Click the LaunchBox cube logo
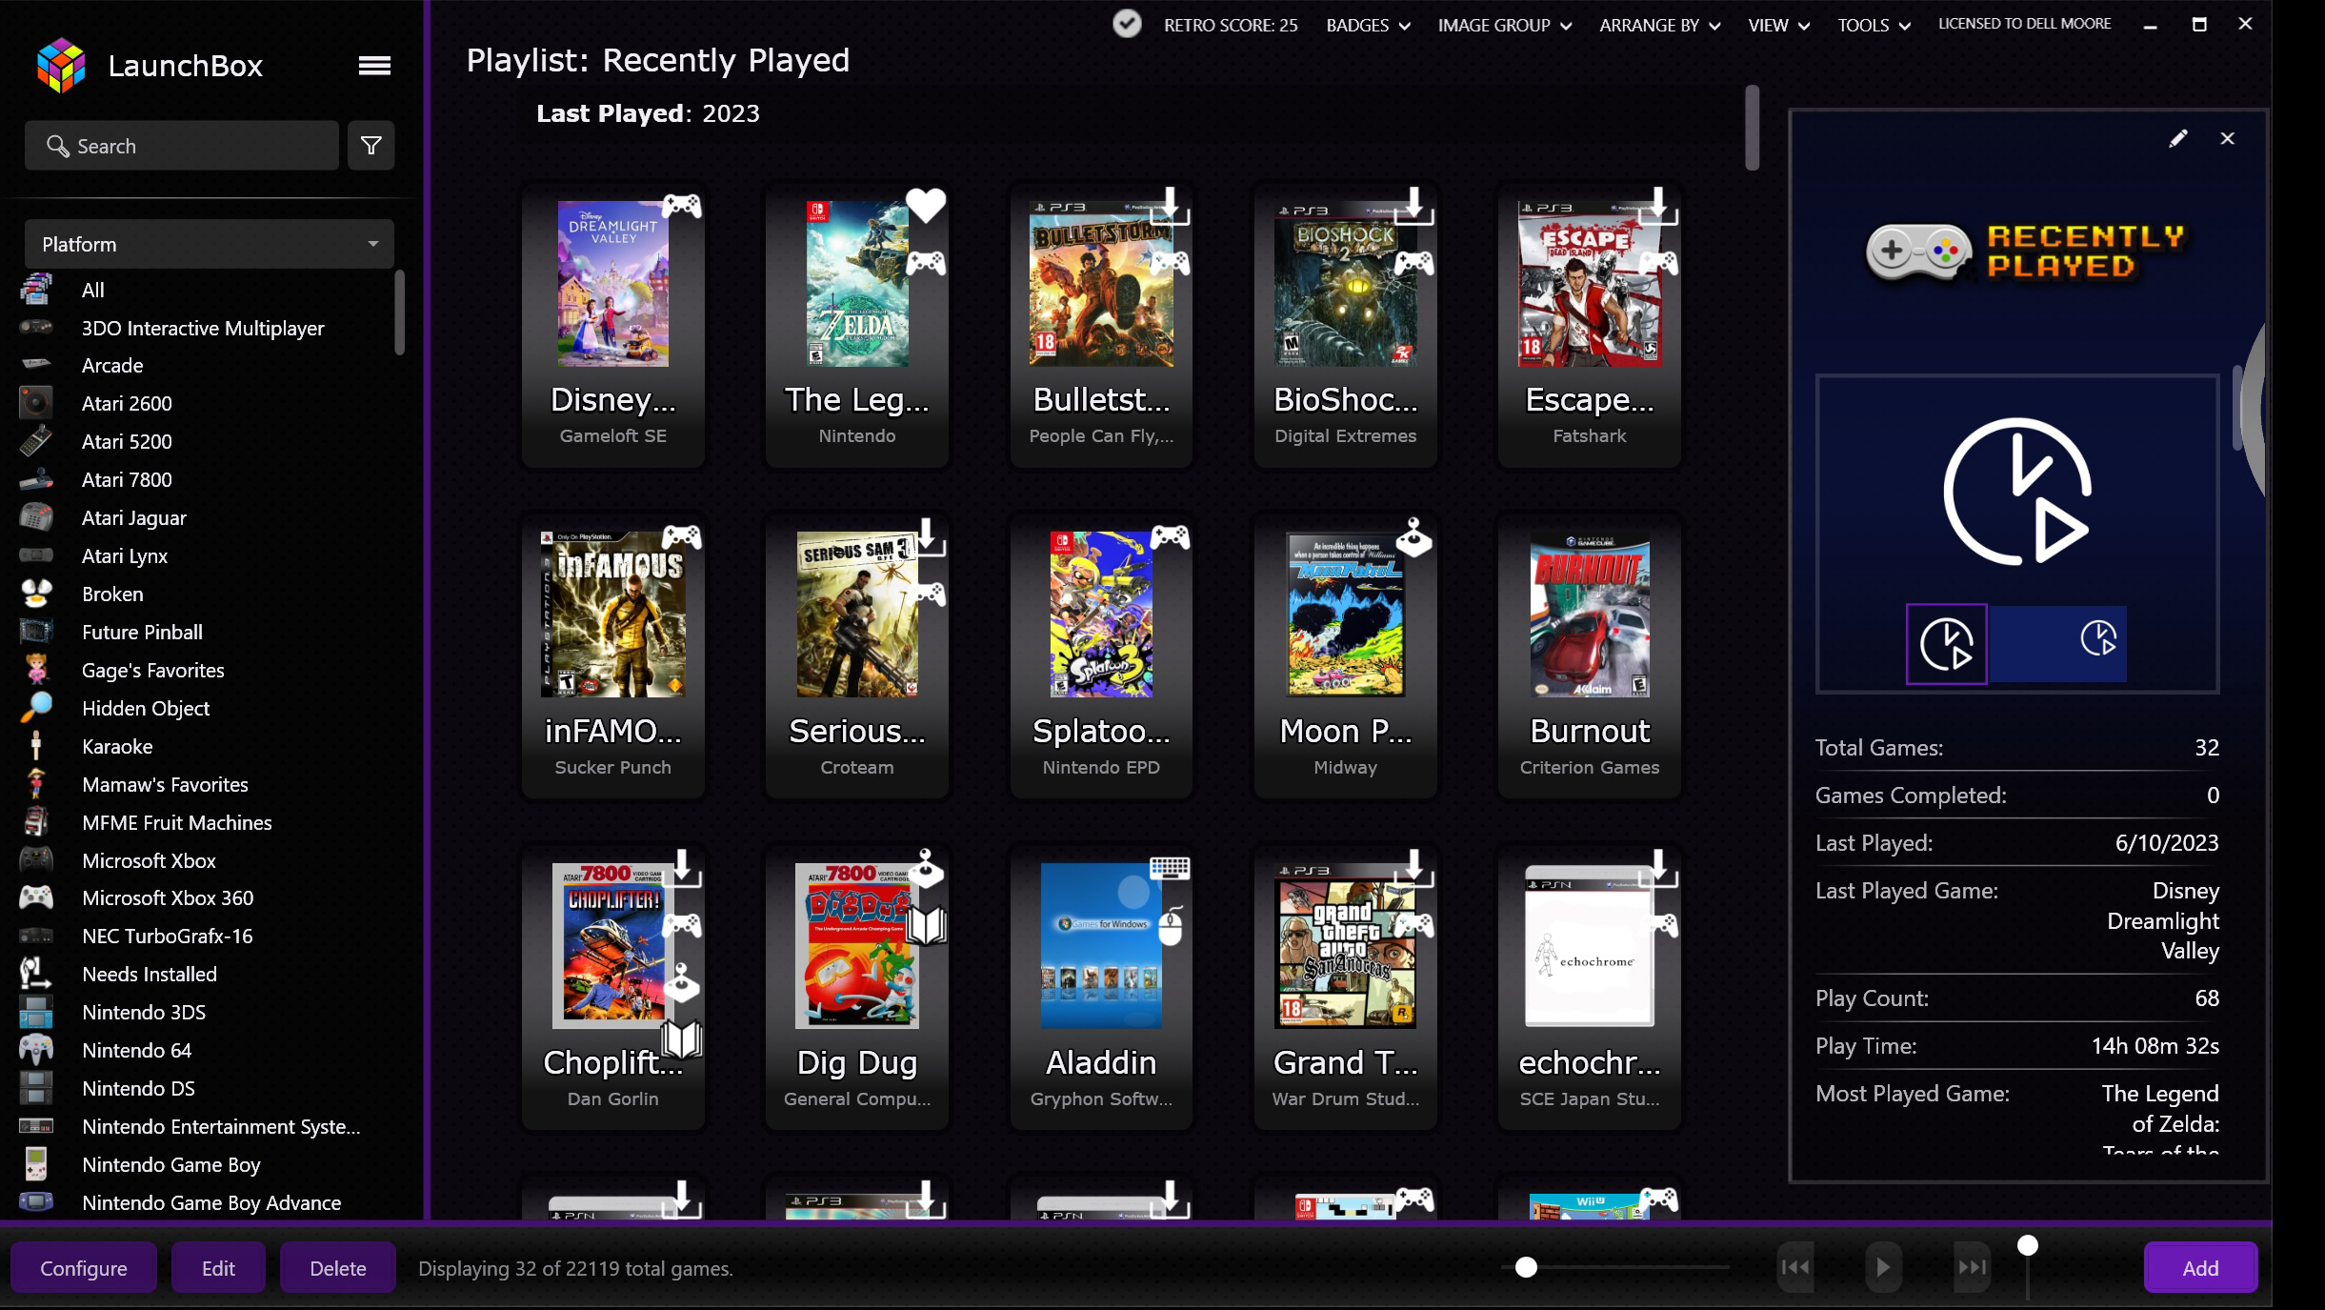The height and width of the screenshot is (1310, 2325). pos(61,65)
